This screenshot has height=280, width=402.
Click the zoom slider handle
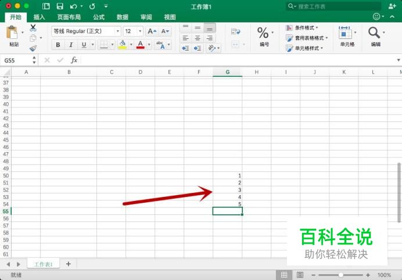pos(341,275)
